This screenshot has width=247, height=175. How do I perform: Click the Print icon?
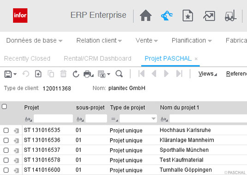(88, 74)
